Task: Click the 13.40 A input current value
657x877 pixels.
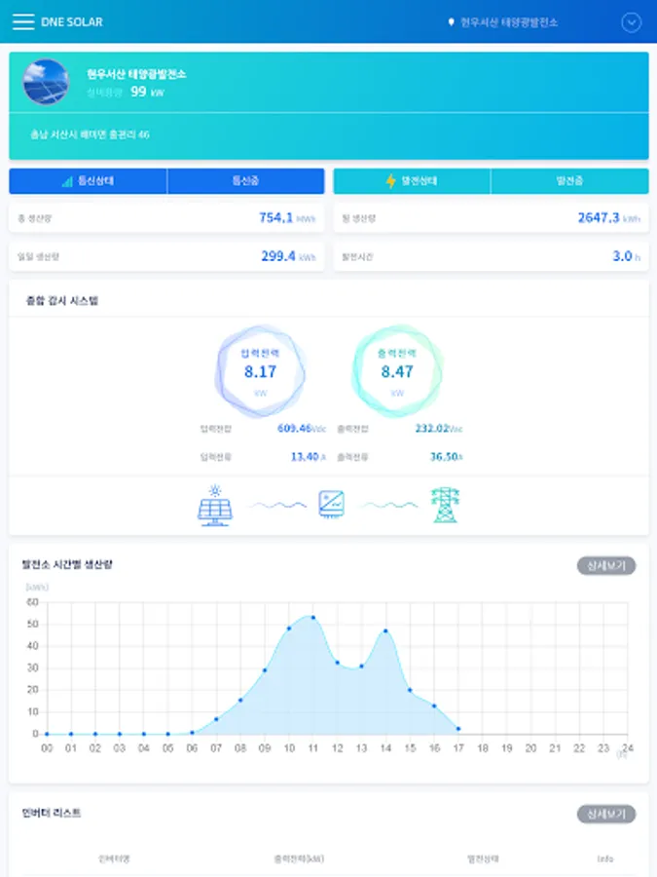Action: point(309,457)
